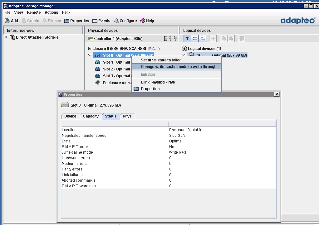Toggle the full size capacity view
Image resolution: width=319 pixels, height=225 pixels.
(195, 39)
